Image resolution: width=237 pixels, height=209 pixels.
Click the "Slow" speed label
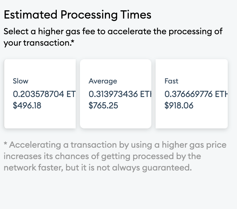click(20, 81)
